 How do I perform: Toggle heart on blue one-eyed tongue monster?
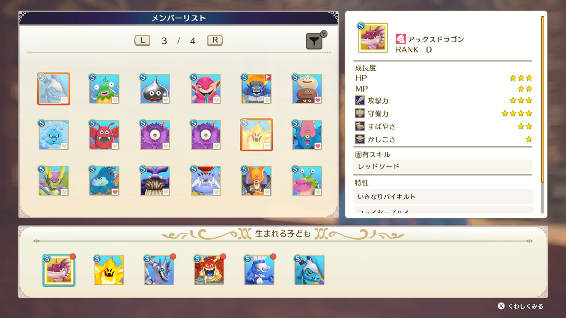pyautogui.click(x=318, y=146)
